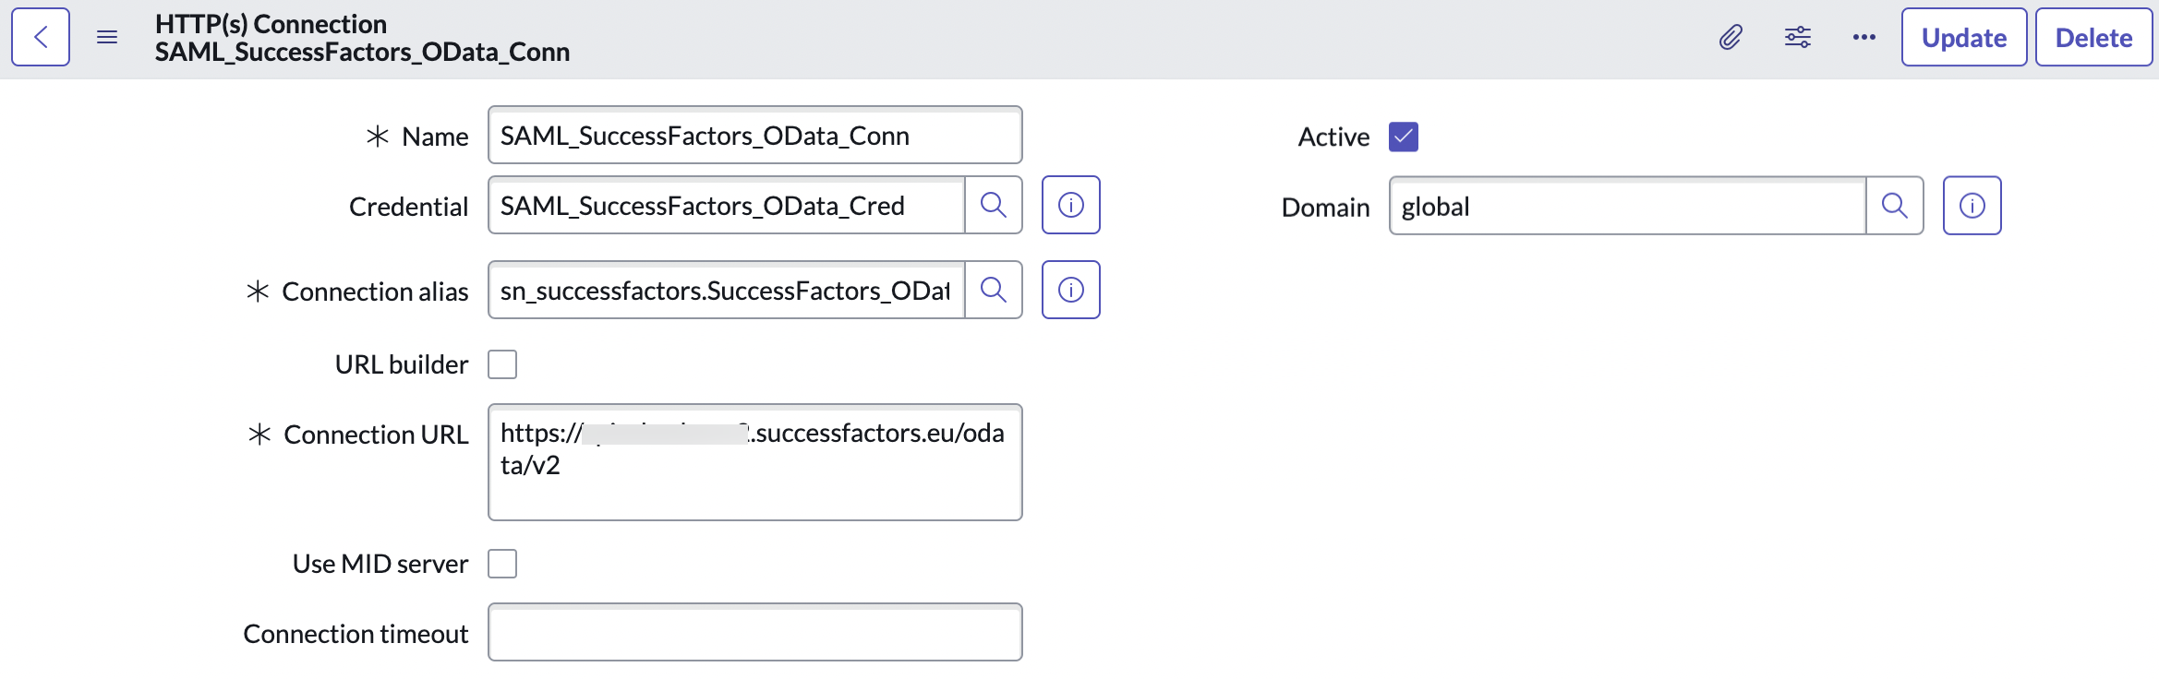Look up Connection alias with the magnifier icon
The width and height of the screenshot is (2159, 679).
point(994,290)
